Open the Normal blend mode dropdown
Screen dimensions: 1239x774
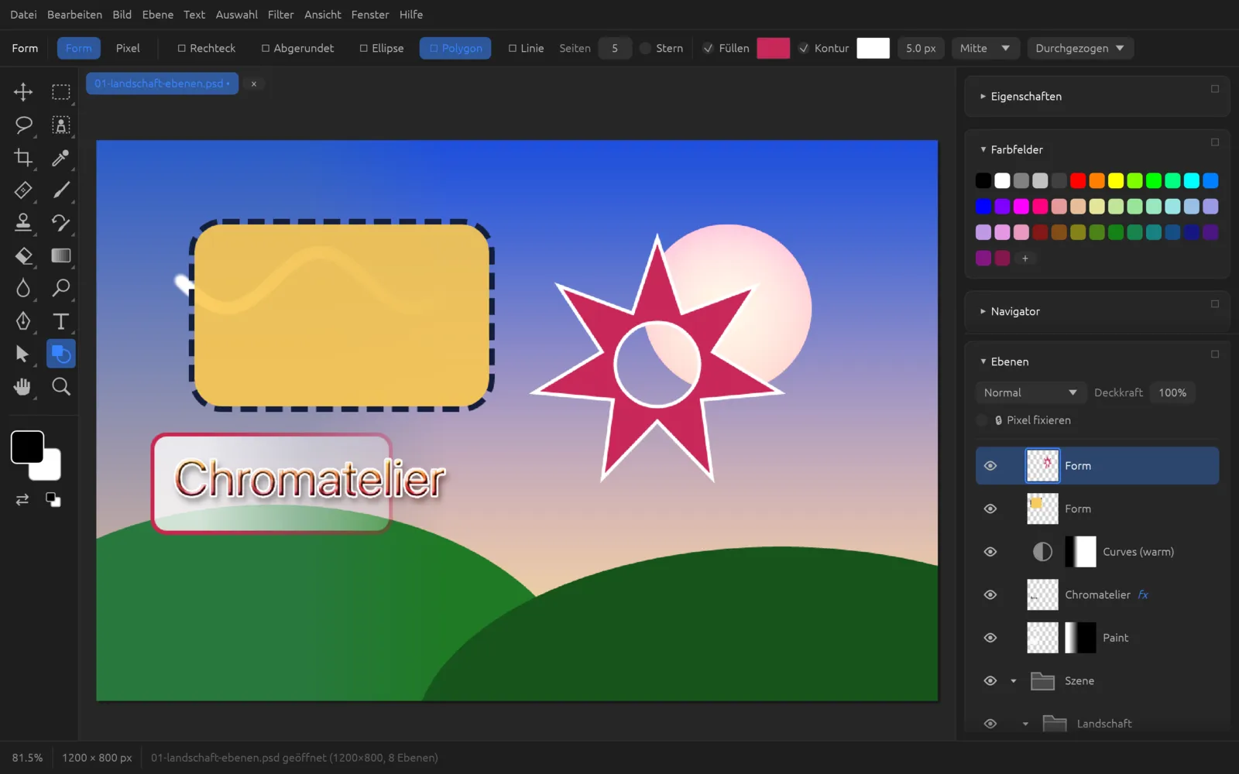(1030, 392)
